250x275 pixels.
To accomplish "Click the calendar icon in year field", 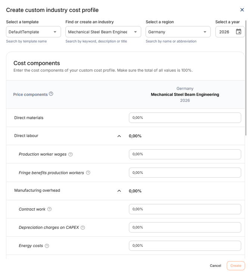I will click(238, 32).
